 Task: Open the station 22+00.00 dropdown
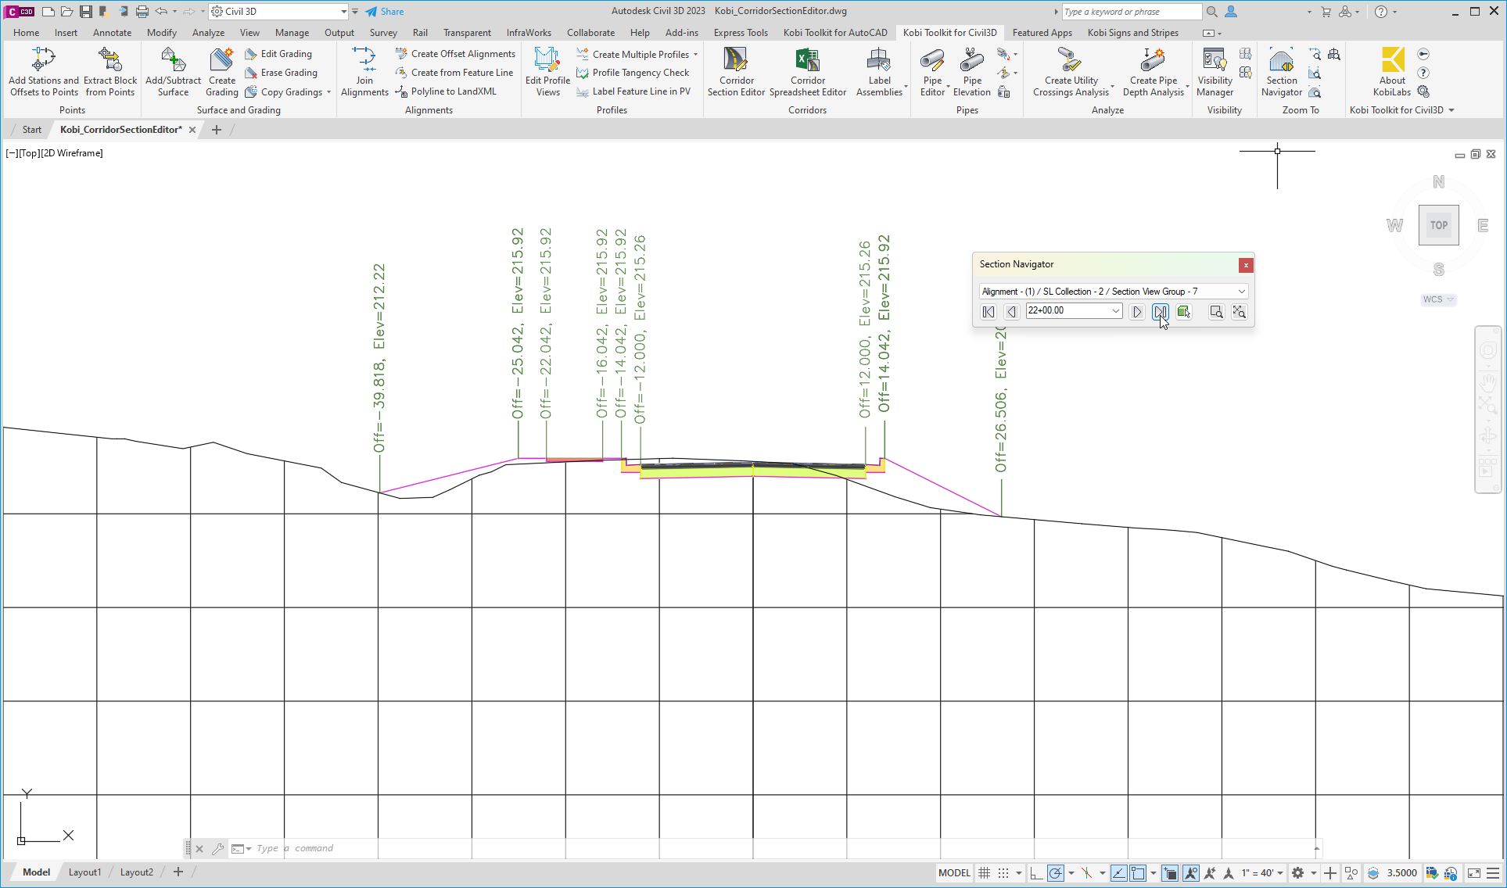1115,311
